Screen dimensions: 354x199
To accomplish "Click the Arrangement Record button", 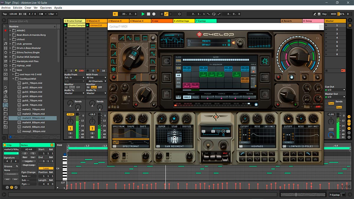I will (154, 14).
